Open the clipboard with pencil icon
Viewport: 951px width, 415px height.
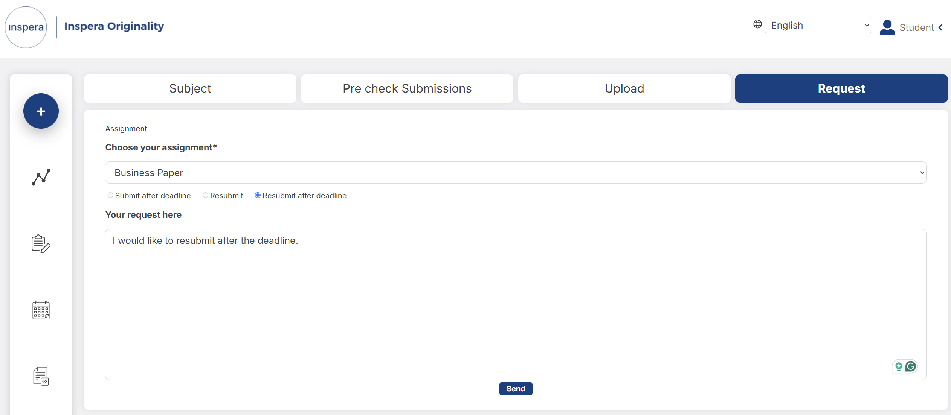coord(41,244)
